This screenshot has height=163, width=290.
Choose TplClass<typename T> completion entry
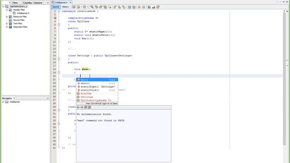coord(97,100)
